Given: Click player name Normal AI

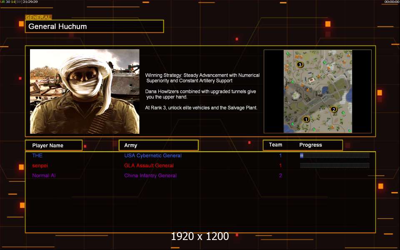Looking at the screenshot, I should (44, 175).
